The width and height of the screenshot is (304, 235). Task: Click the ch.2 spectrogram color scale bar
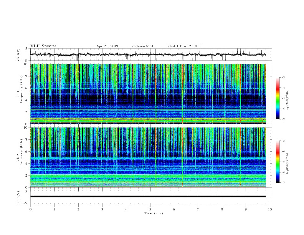[278, 162]
